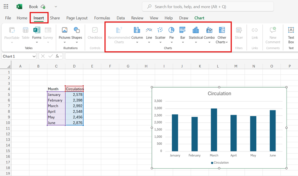Click the Table icon in Tables group

click(x=26, y=30)
